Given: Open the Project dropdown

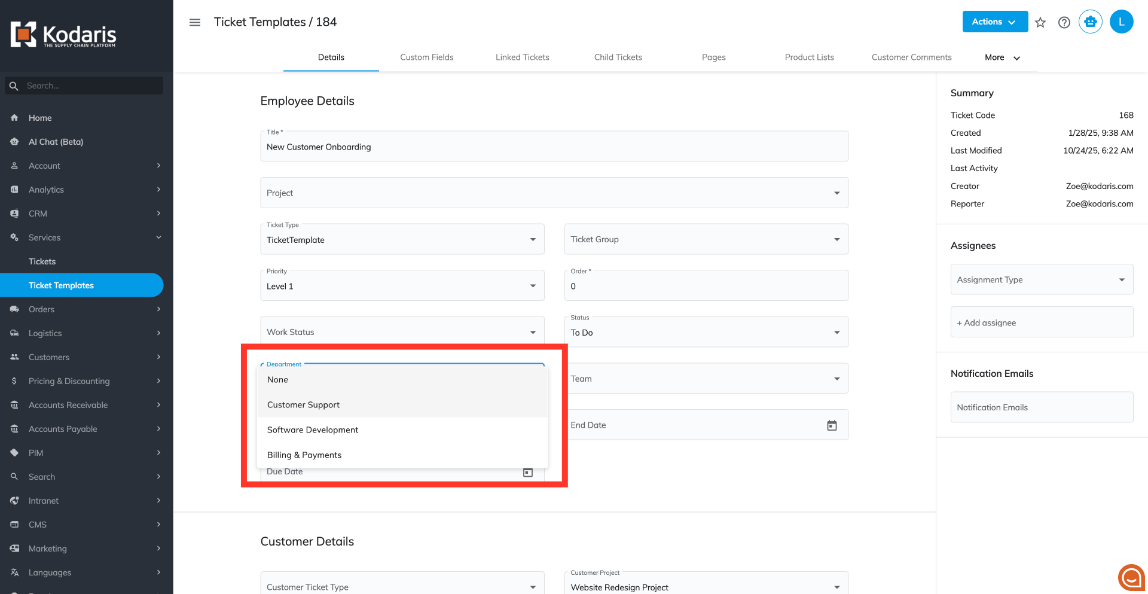Looking at the screenshot, I should pyautogui.click(x=554, y=193).
